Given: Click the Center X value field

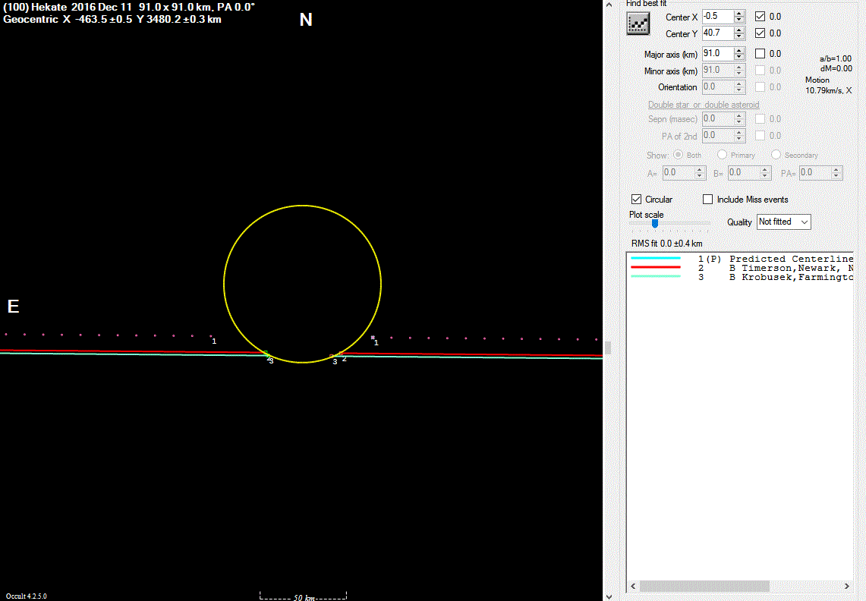Looking at the screenshot, I should click(x=717, y=17).
